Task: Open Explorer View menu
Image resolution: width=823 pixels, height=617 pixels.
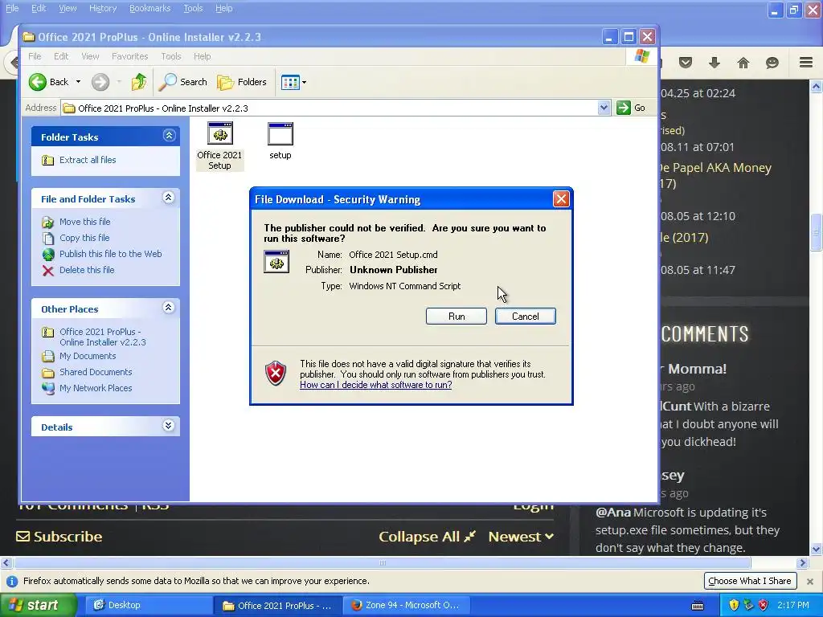Action: pos(90,56)
